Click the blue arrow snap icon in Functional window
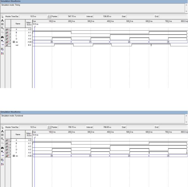 coord(2,156)
